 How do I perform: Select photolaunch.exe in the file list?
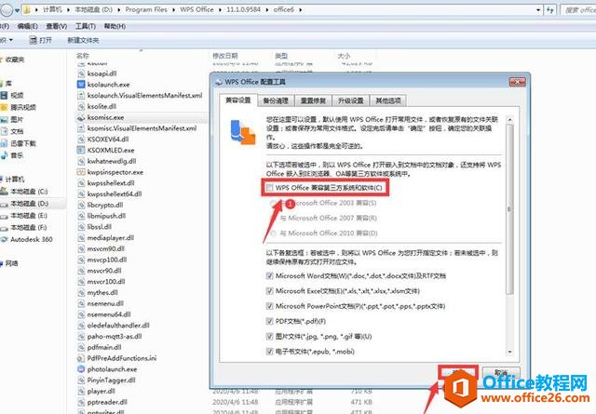[x=112, y=369]
